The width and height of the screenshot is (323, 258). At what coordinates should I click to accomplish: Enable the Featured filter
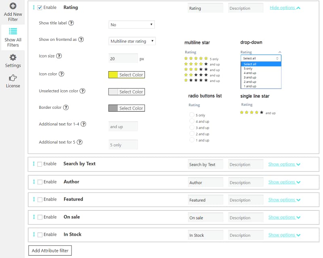[x=40, y=200]
